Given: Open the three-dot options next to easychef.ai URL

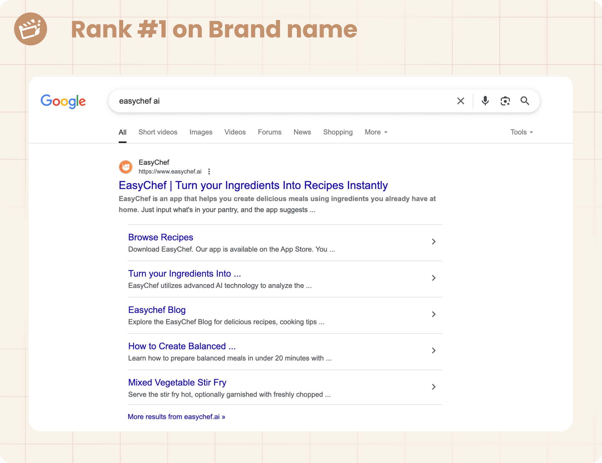Looking at the screenshot, I should (209, 171).
